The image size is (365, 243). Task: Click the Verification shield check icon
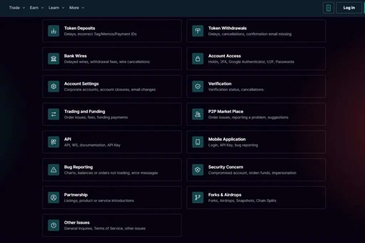coord(197,86)
